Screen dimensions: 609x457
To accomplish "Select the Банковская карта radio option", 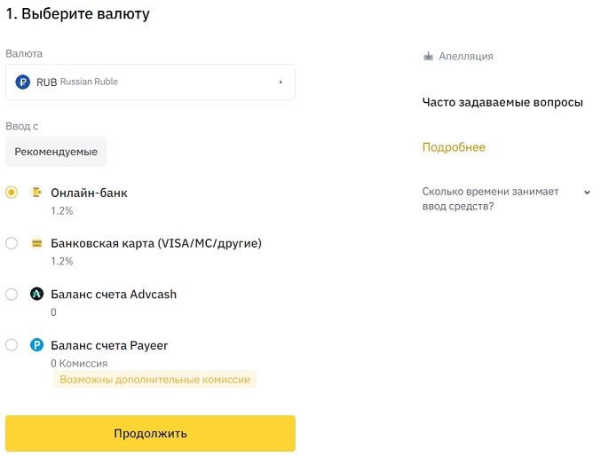I will pyautogui.click(x=12, y=243).
